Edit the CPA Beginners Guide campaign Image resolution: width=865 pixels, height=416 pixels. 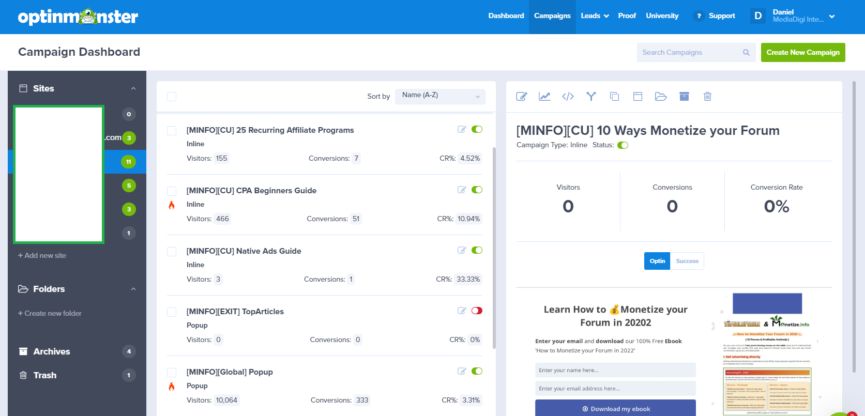click(x=462, y=190)
